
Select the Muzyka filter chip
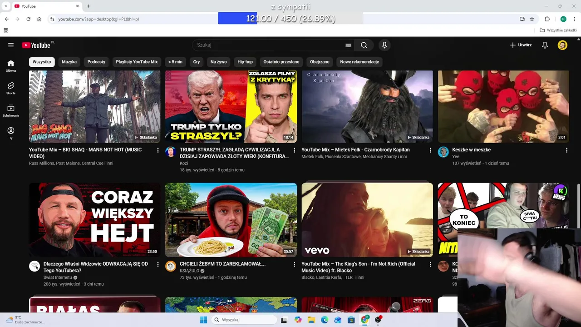(69, 62)
